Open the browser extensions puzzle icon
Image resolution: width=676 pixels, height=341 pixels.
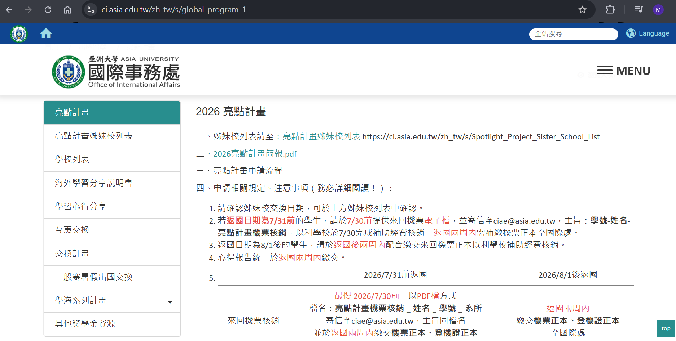click(610, 10)
